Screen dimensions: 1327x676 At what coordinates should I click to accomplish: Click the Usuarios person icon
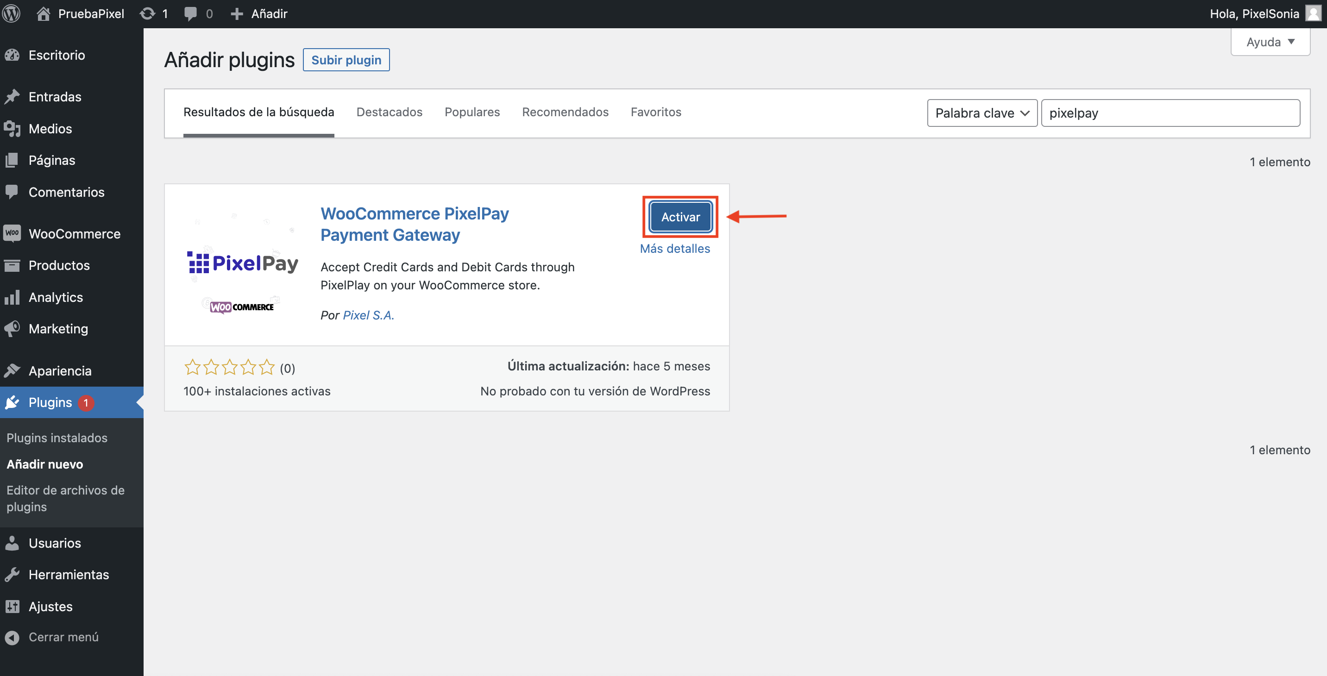tap(12, 543)
